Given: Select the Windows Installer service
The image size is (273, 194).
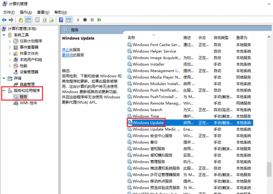Looking at the screenshot, I should [x=190, y=64].
